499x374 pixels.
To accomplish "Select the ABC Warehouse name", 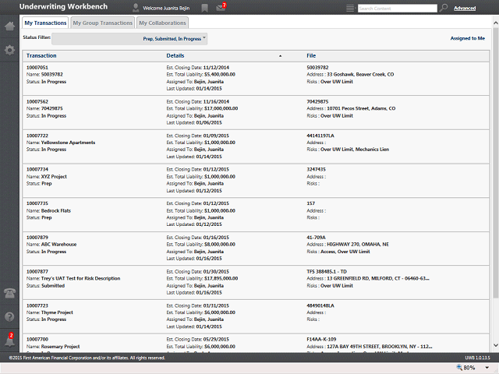I will (59, 245).
